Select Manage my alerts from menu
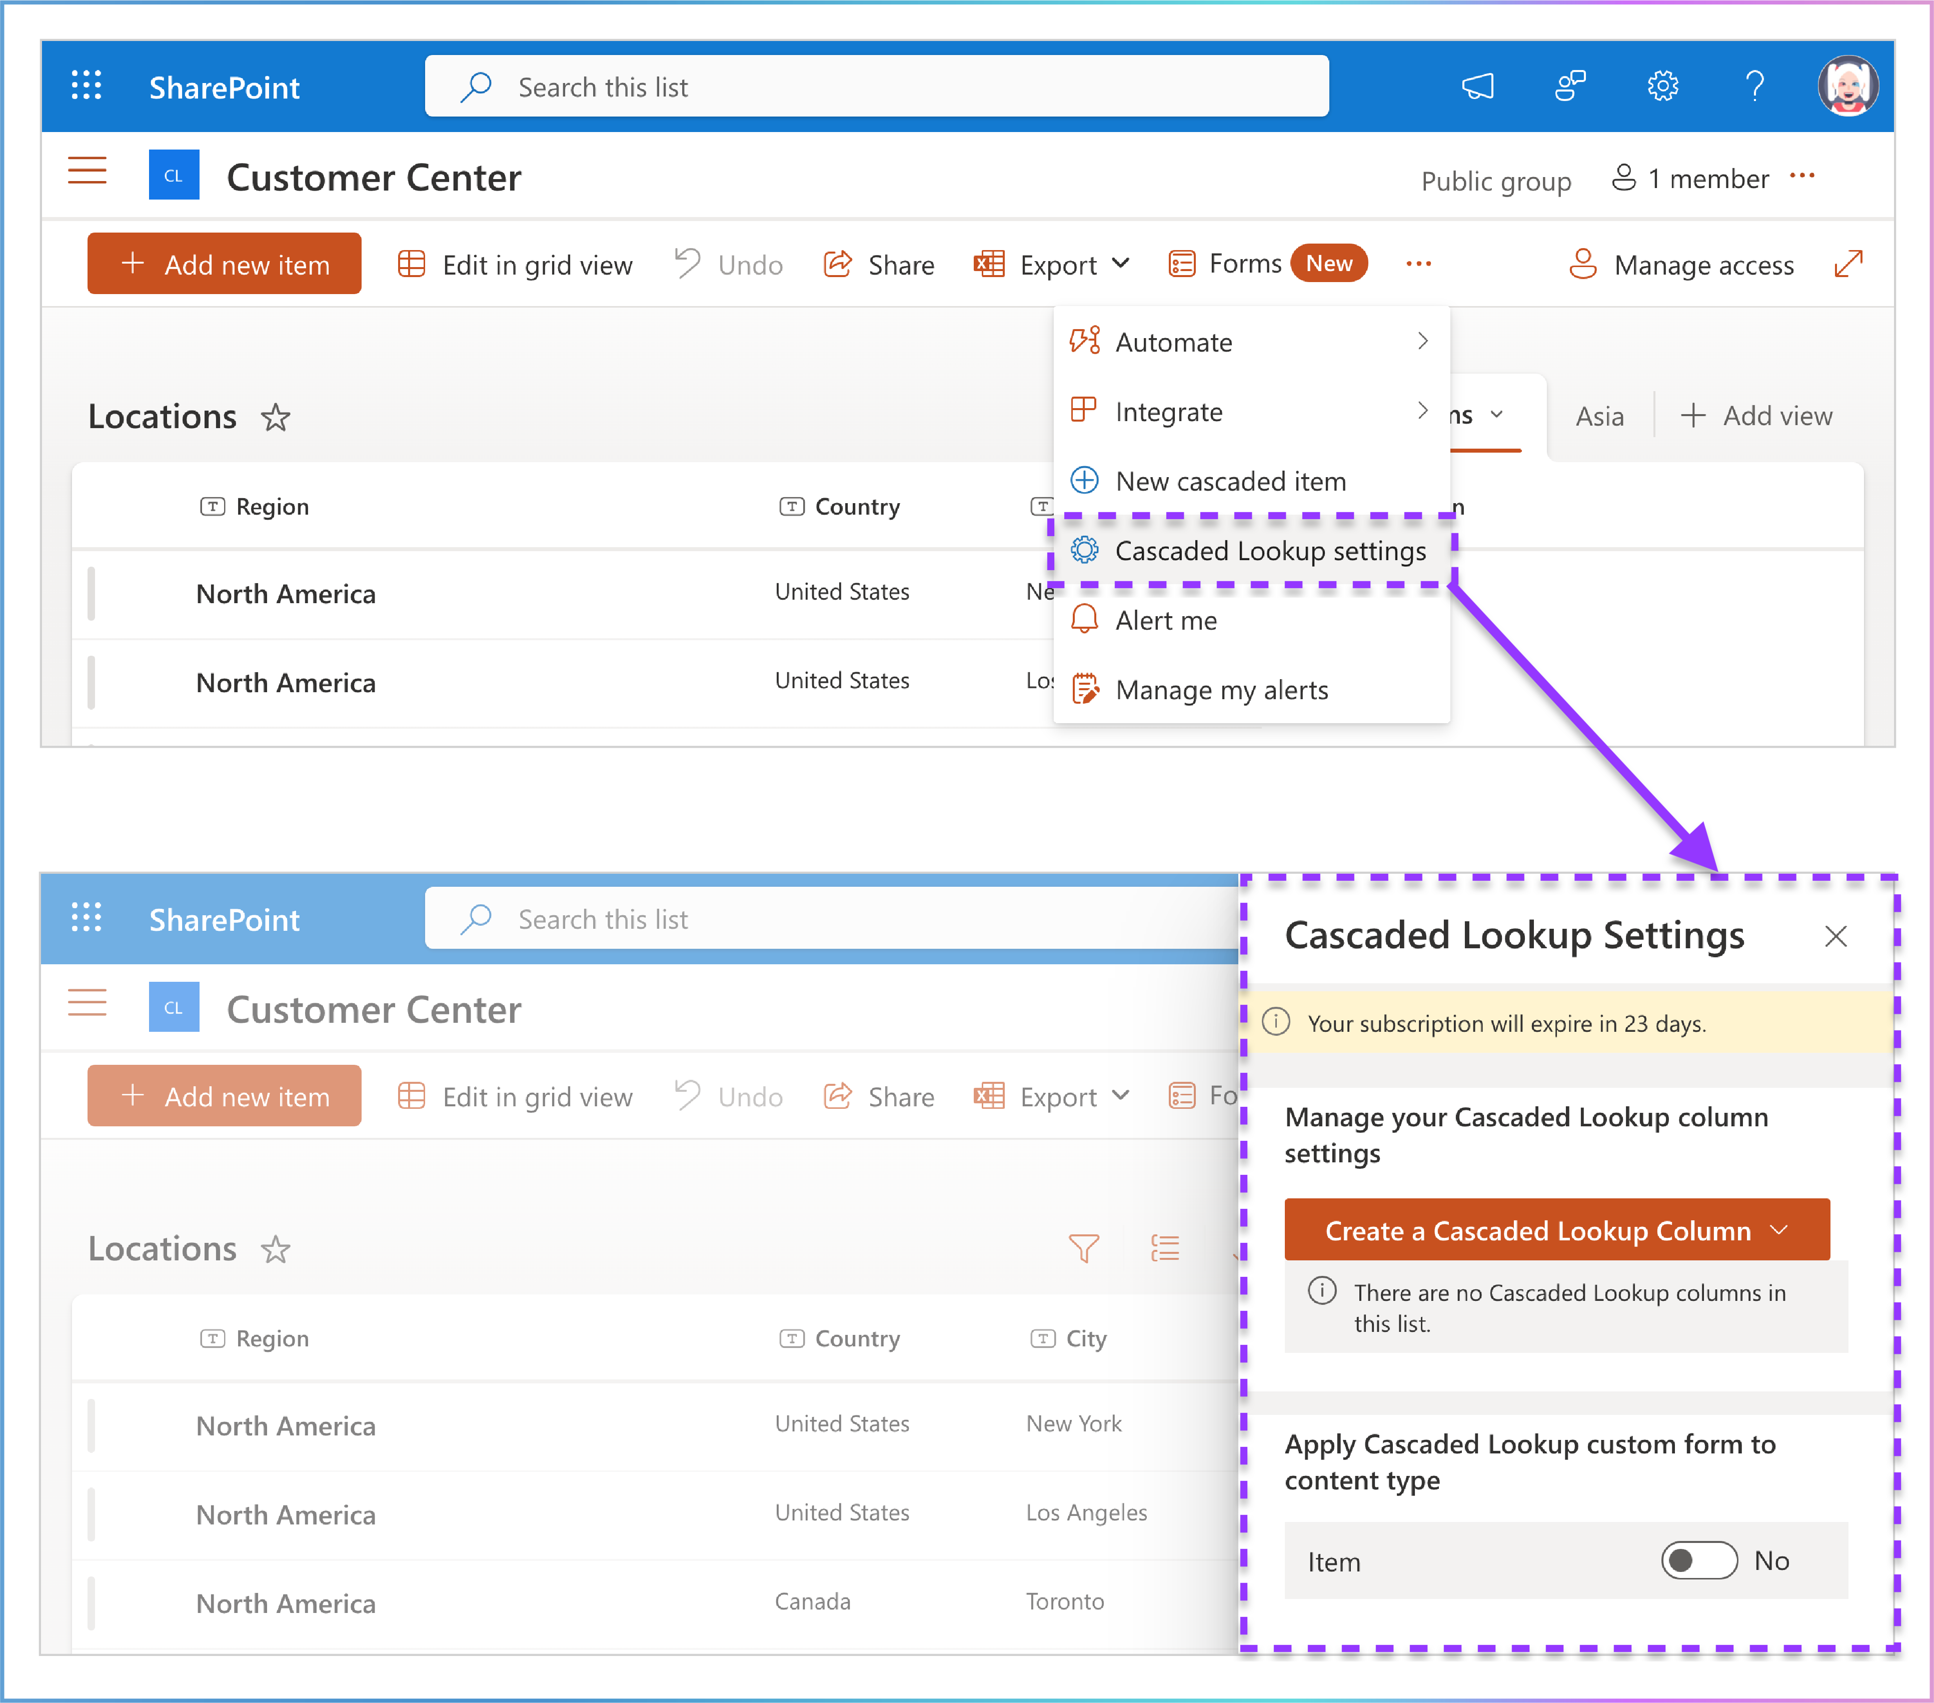The image size is (1934, 1703). point(1251,690)
